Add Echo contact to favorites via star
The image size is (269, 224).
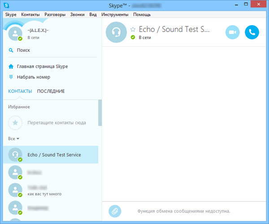tap(133, 29)
